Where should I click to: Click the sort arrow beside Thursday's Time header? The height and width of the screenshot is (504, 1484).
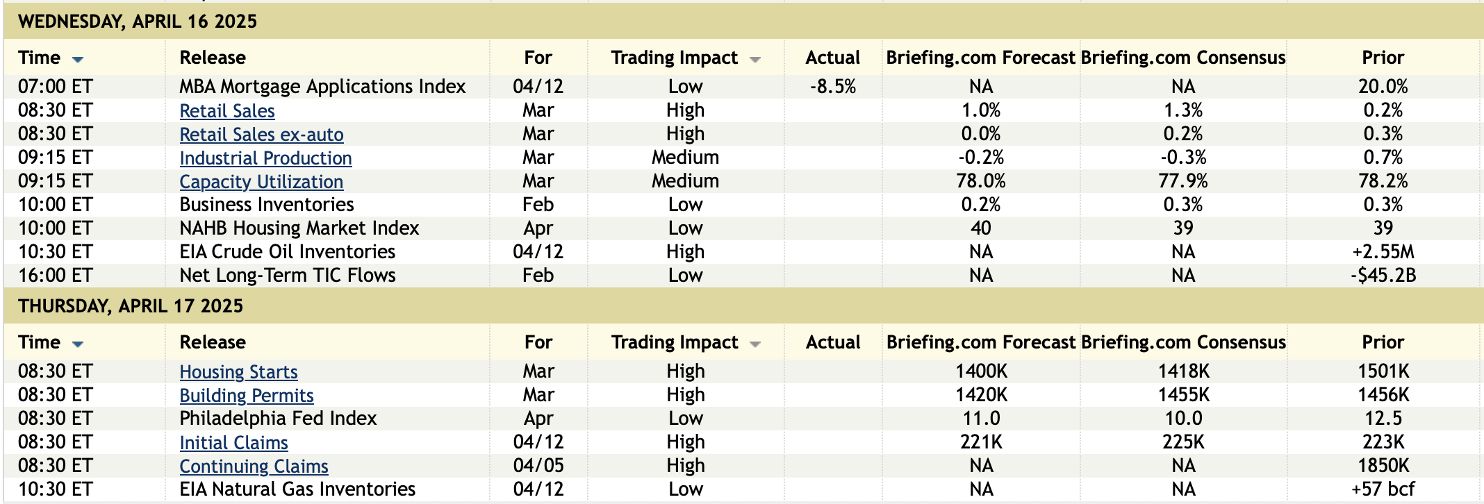pyautogui.click(x=78, y=344)
